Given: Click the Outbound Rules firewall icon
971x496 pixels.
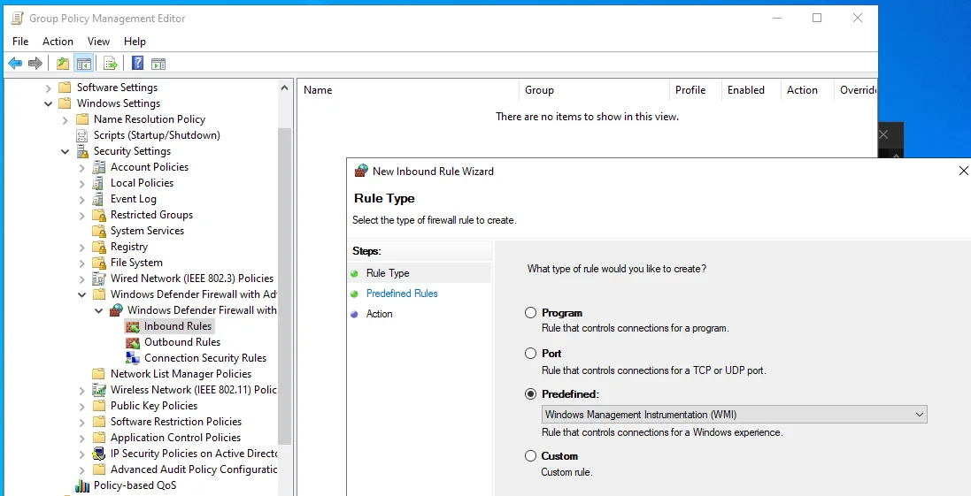Looking at the screenshot, I should coord(133,342).
